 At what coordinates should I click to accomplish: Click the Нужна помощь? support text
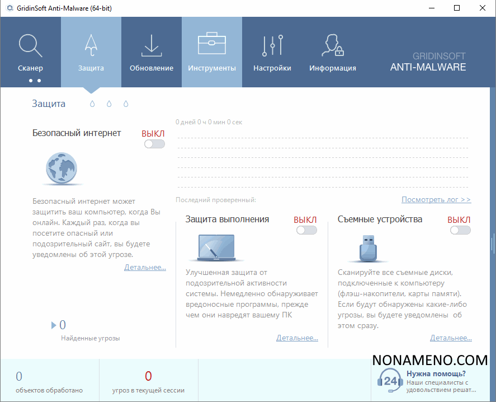(x=436, y=374)
